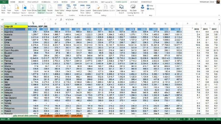Click the Enter checkmark icon
Screen dimensions: 221x124
[56, 20]
